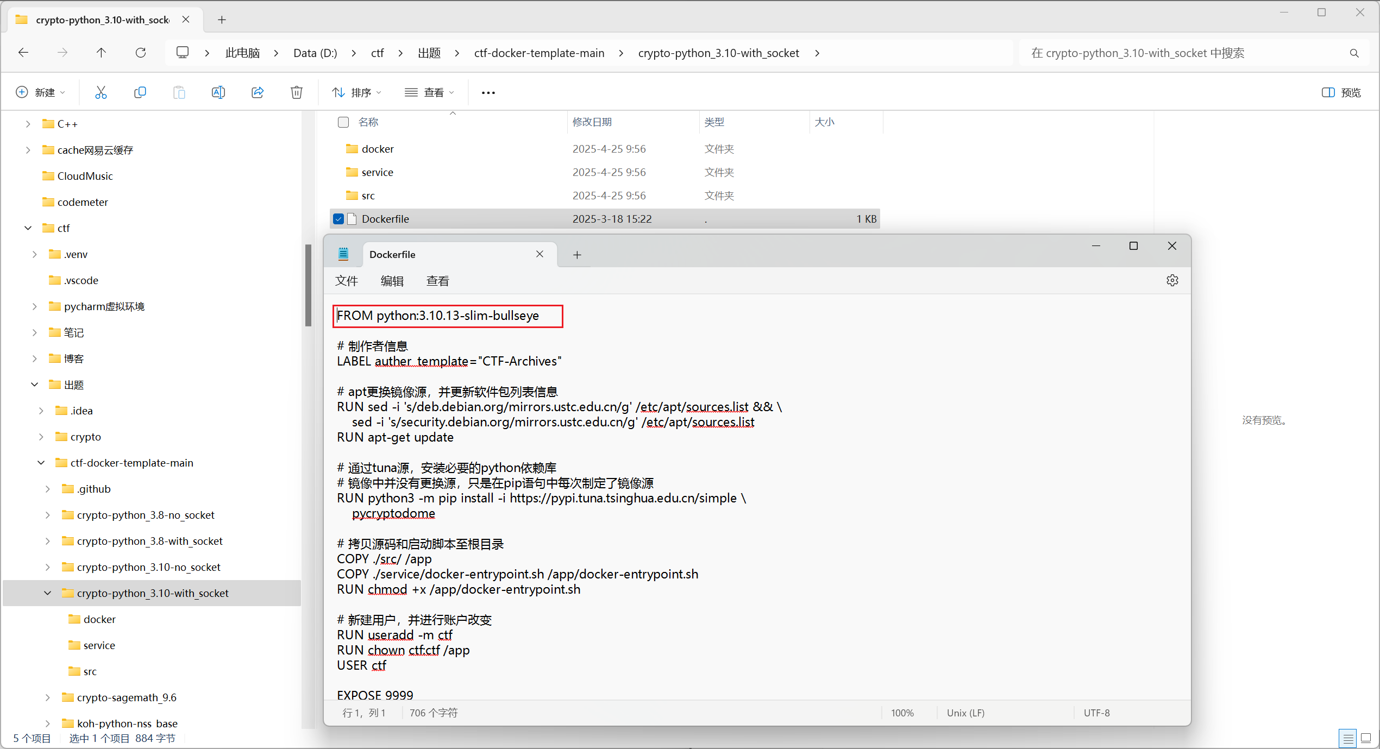
Task: Click ctf-docker-template-main in breadcrumb path
Action: 539,53
